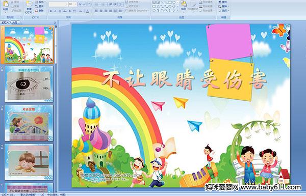Image resolution: width=306 pixels, height=196 pixels.
Task: Select slide 1 rainbow thumbnail
Action: point(29,45)
